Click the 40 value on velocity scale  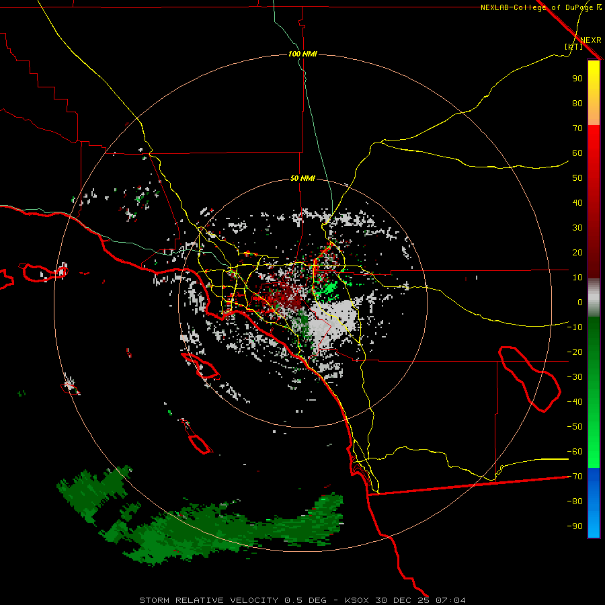pos(577,203)
